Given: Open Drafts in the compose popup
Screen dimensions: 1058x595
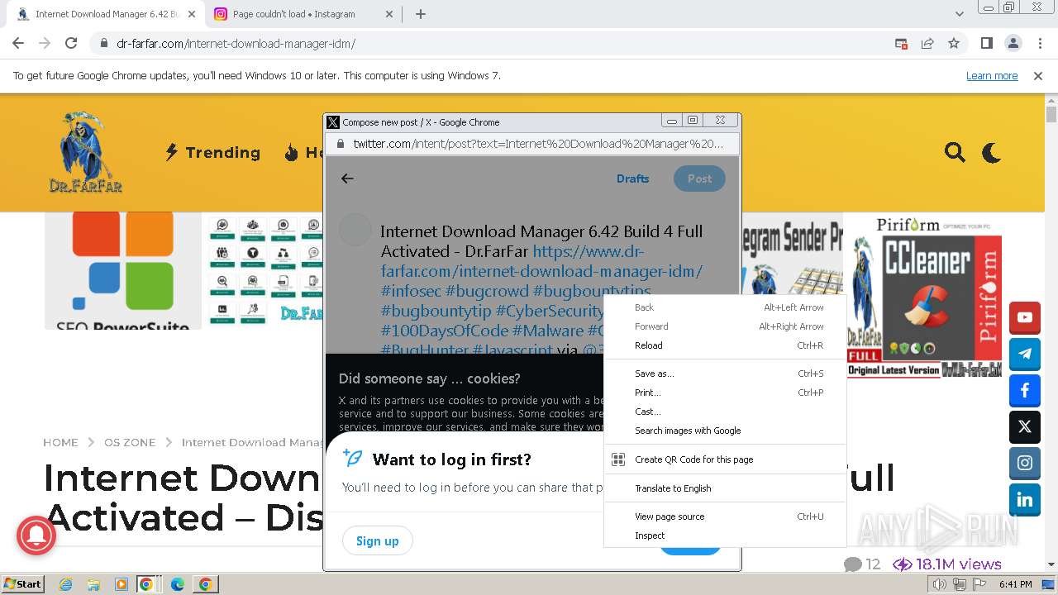Looking at the screenshot, I should pyautogui.click(x=632, y=178).
